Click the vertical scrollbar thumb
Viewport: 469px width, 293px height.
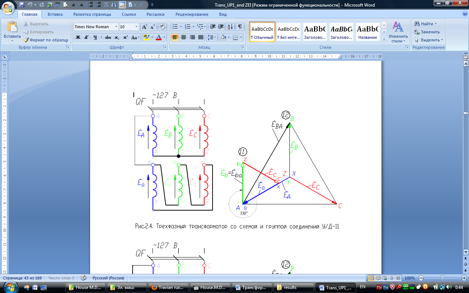[466, 114]
